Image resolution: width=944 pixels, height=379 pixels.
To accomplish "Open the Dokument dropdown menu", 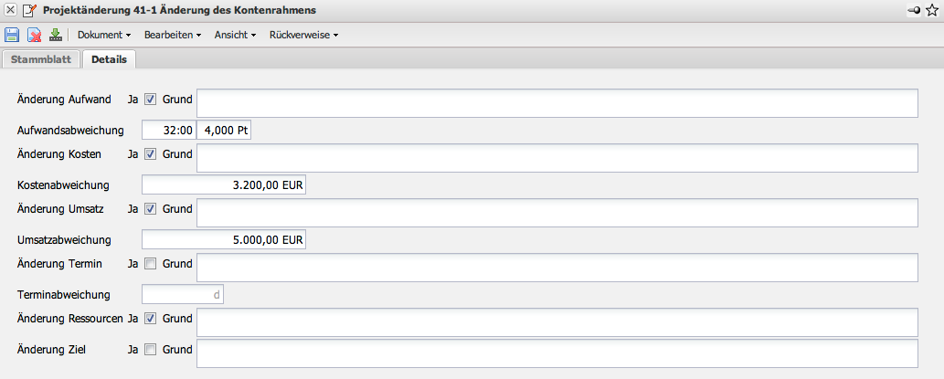I will 104,35.
